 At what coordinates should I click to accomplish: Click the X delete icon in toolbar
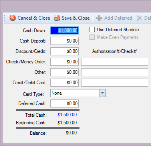click(139, 18)
